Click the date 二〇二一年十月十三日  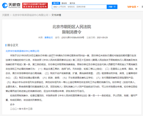[21, 109]
